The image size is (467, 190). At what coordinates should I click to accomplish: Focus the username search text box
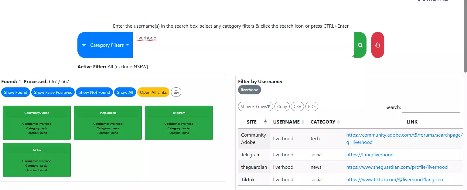pos(243,45)
